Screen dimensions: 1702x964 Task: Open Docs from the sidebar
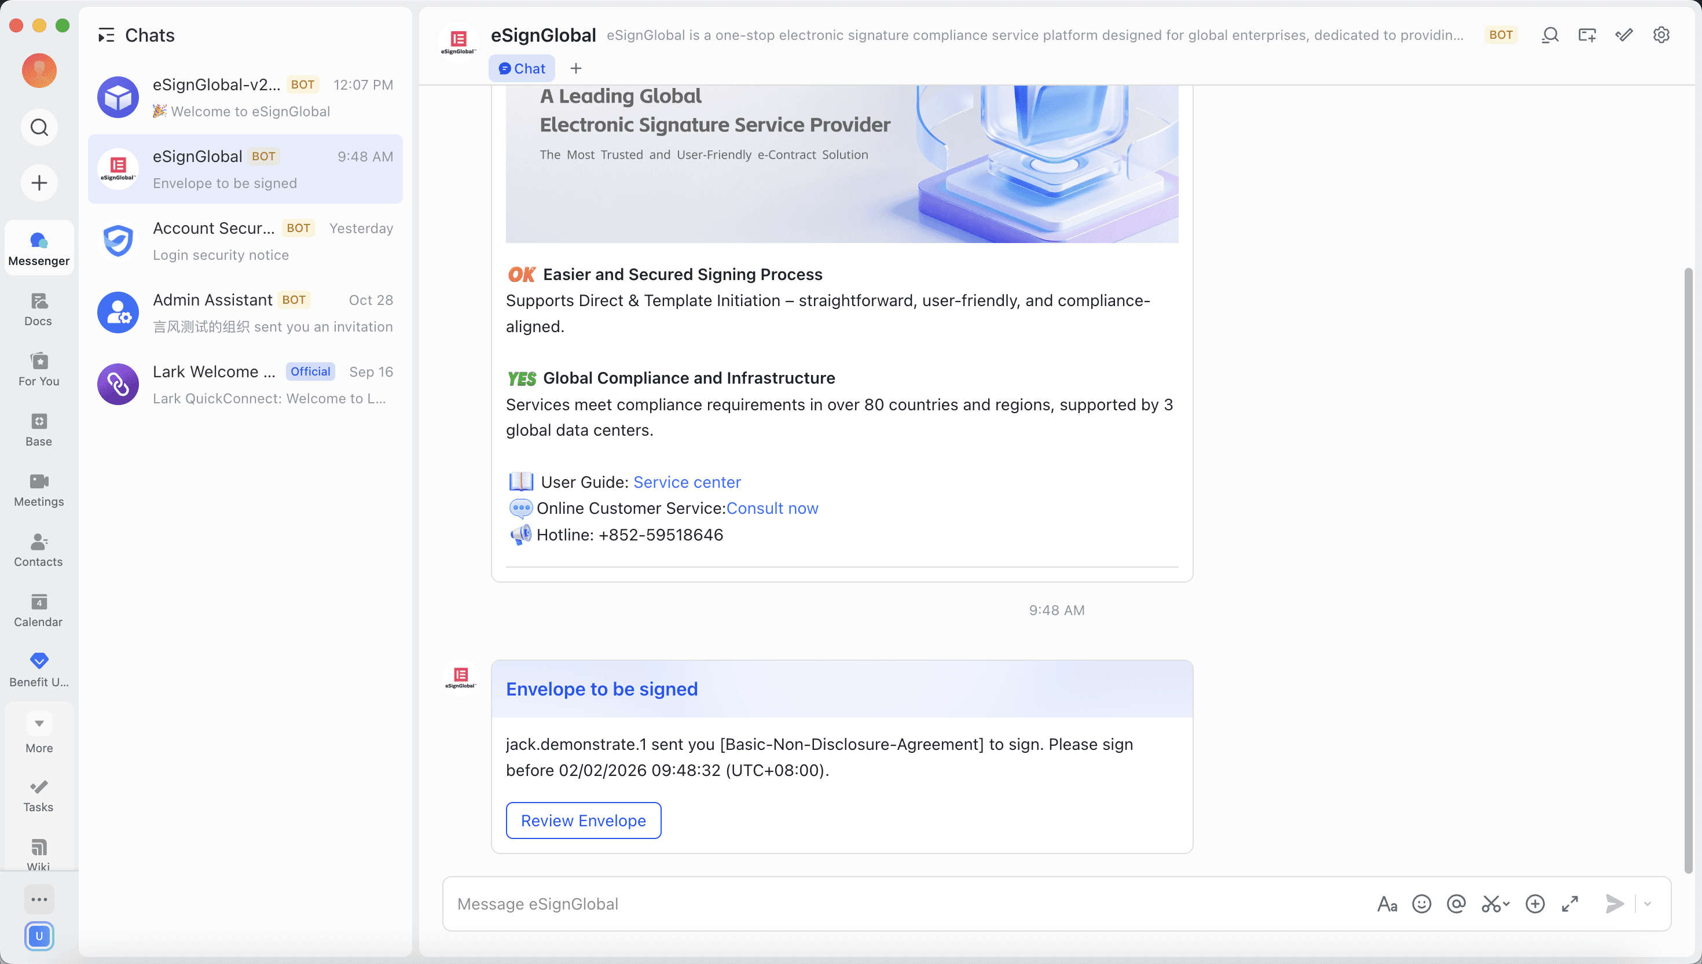(x=38, y=309)
